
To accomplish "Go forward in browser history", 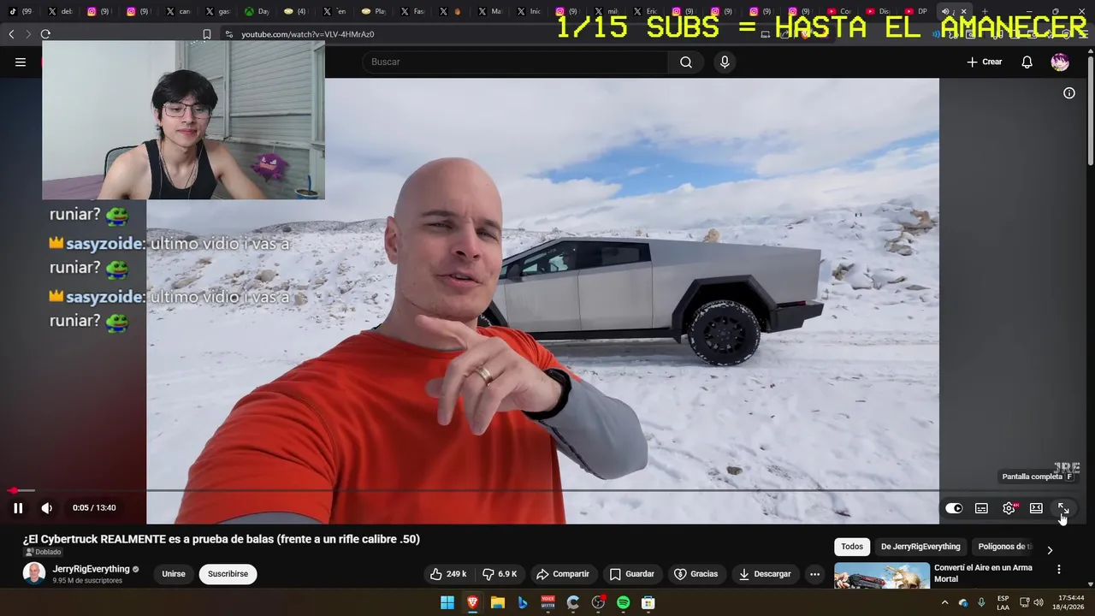I will 28,34.
